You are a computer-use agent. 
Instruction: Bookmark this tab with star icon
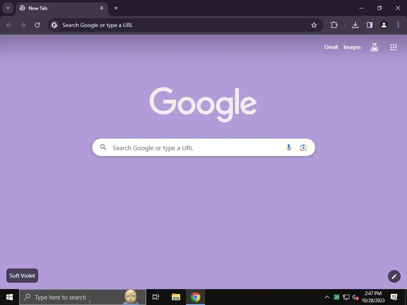point(314,25)
